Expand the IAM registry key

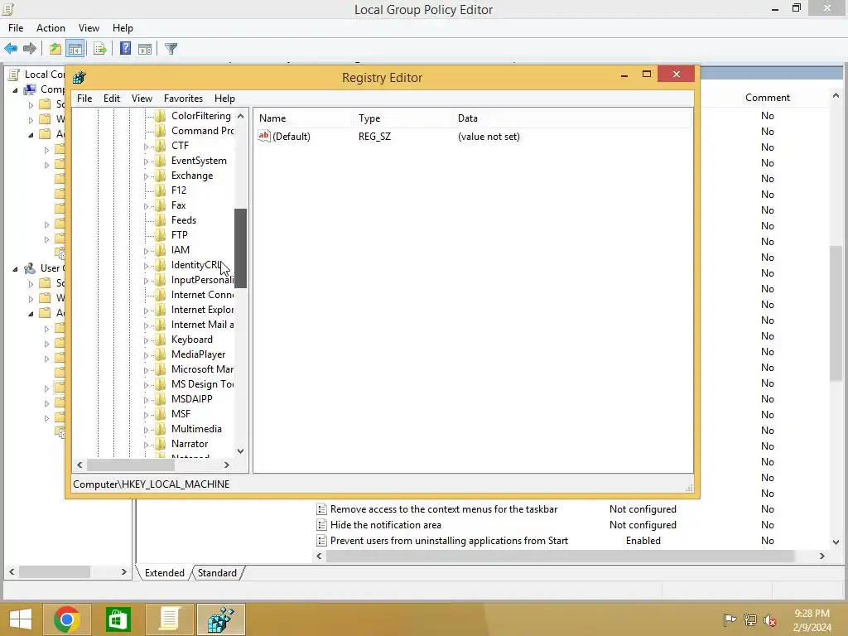click(x=146, y=251)
